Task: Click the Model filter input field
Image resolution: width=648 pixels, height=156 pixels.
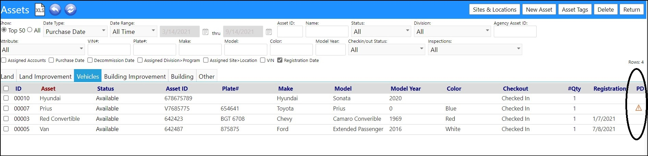Action: click(246, 50)
